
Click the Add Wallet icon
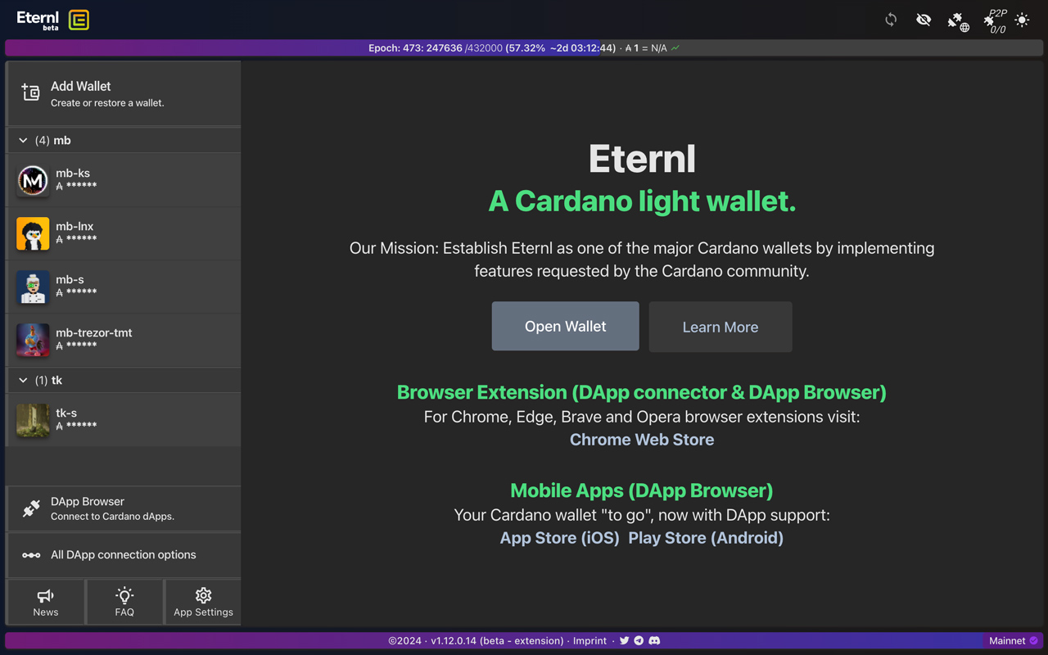(31, 93)
